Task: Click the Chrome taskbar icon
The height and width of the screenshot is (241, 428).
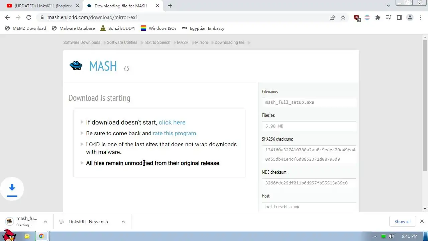Action: pyautogui.click(x=41, y=236)
